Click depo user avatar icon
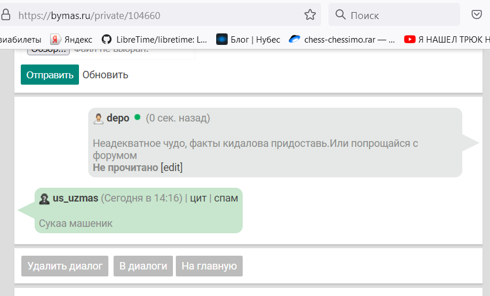490x296 pixels. click(99, 119)
